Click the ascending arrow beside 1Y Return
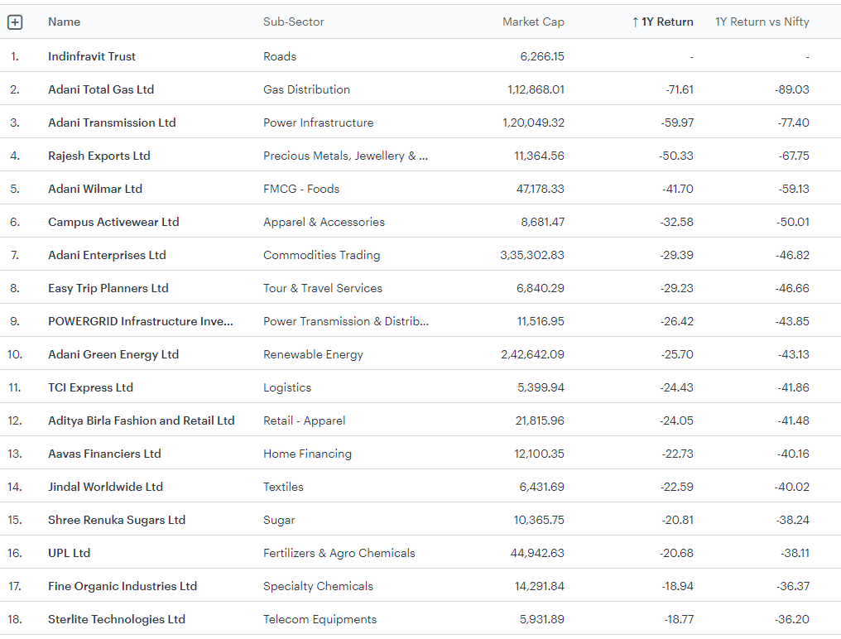 (x=635, y=22)
